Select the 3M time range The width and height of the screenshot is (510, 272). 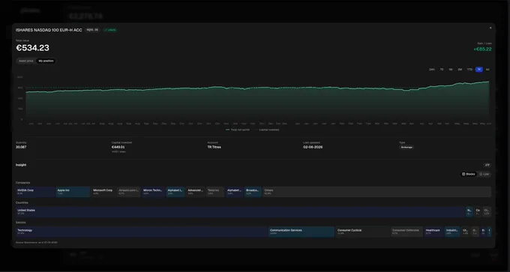(x=460, y=70)
